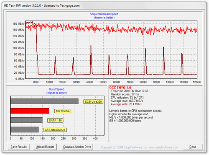Click the 48GB x-axis label
209x155 pixels.
pyautogui.click(x=89, y=82)
